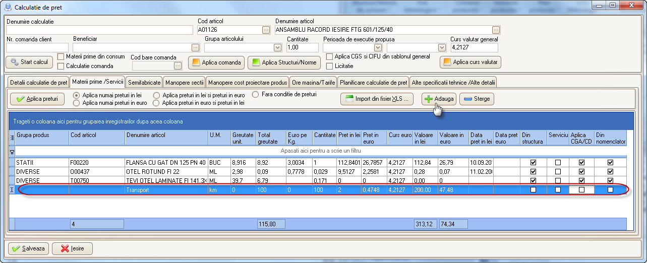Sort by Valoare in lei column header

pyautogui.click(x=425, y=138)
